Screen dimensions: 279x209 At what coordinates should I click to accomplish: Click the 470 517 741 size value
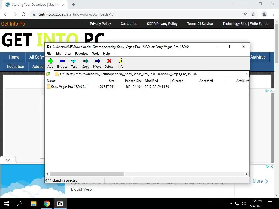coord(106,87)
